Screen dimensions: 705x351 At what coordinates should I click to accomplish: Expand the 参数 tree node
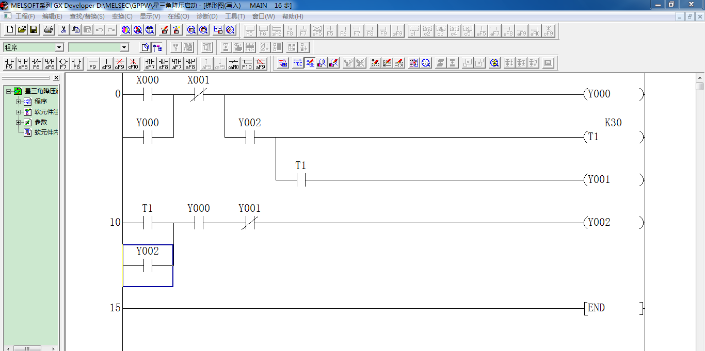pyautogui.click(x=19, y=122)
